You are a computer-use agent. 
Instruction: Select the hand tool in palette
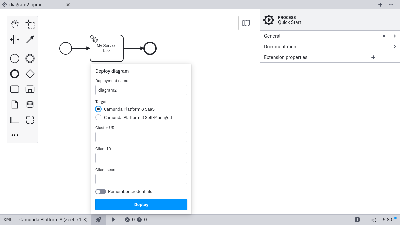point(15,24)
